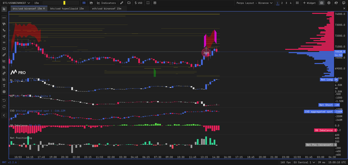Screen dimensions: 348x165
Task: Open the BTC/USD@BINANCEF symbol dropdown
Action: point(16,3)
